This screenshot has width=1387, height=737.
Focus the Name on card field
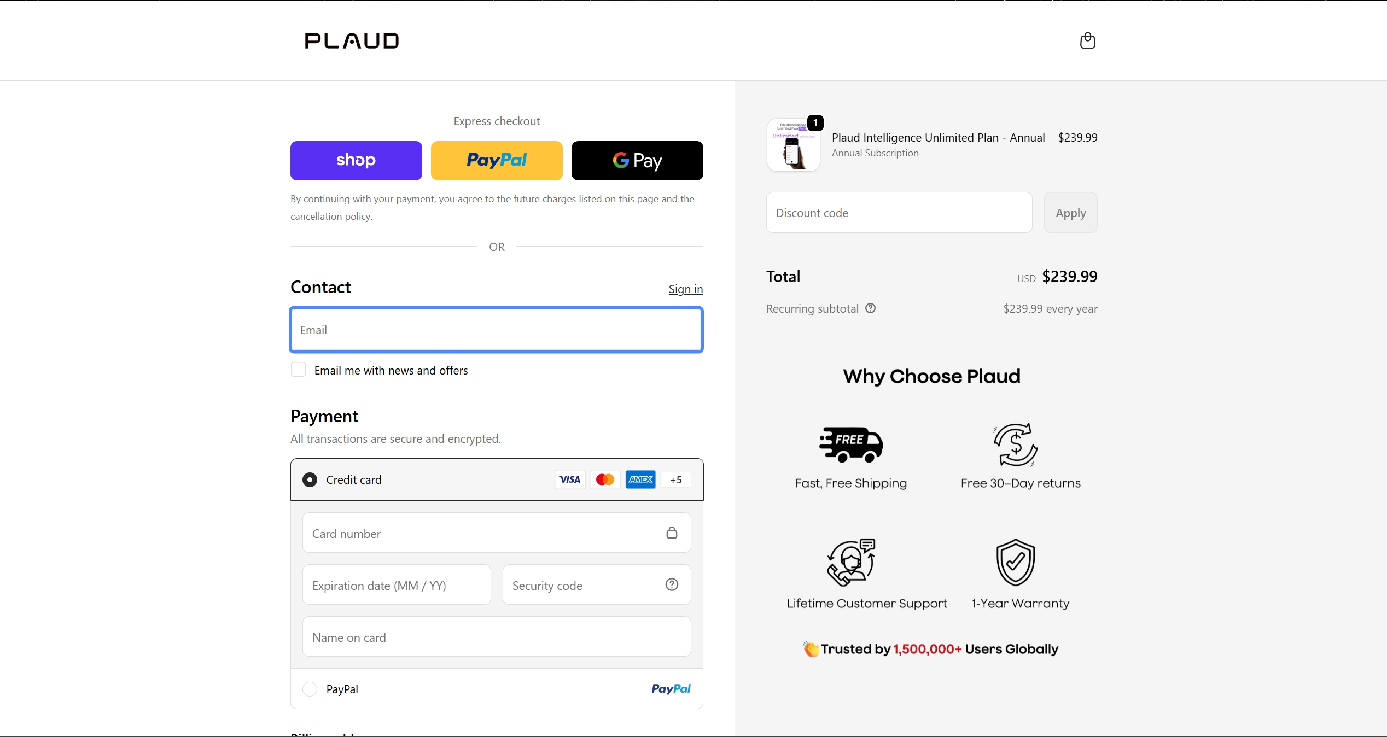[x=497, y=637]
